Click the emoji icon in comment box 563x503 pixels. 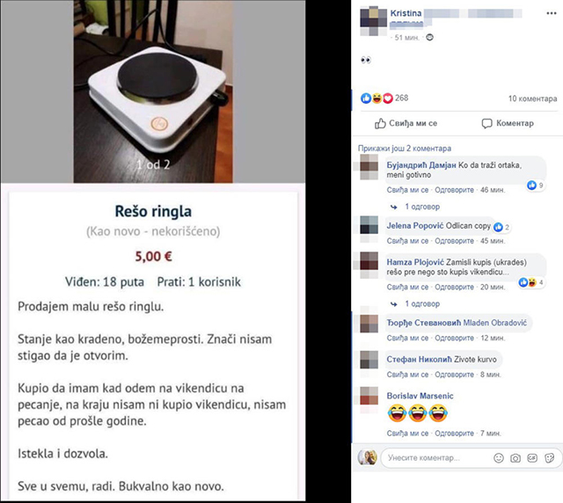pyautogui.click(x=499, y=458)
